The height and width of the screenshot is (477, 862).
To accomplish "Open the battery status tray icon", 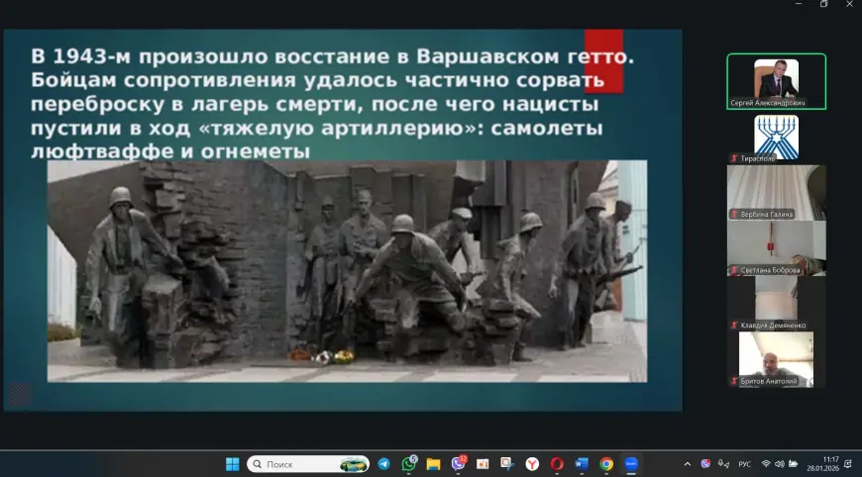I will [x=794, y=464].
